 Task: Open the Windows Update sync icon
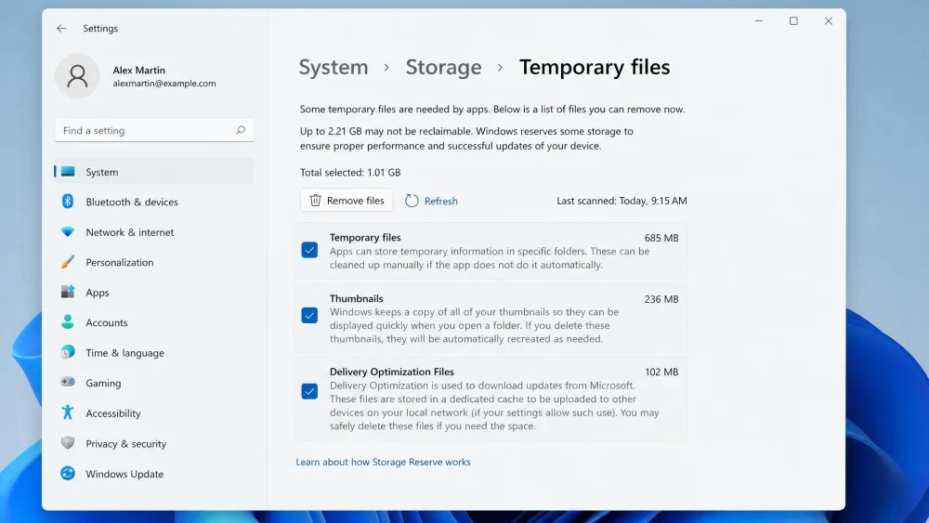(68, 473)
